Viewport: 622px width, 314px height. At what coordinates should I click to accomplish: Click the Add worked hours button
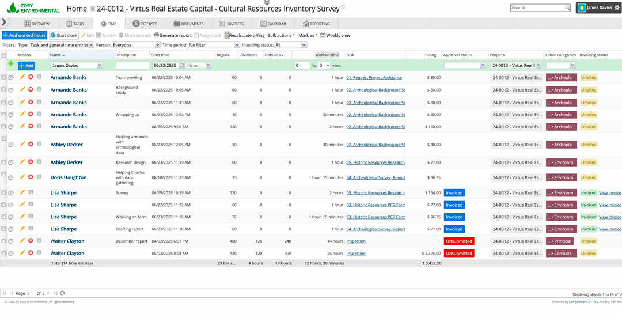click(x=24, y=35)
